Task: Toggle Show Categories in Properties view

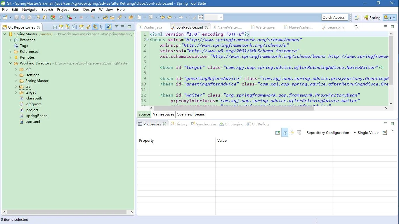Action: 285,133
